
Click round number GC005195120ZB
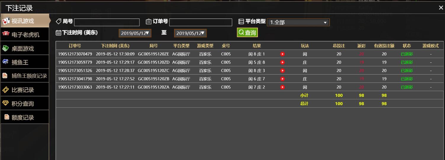153,79
